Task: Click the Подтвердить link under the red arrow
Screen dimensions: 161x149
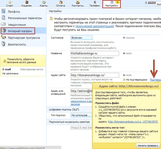Action: point(155,80)
